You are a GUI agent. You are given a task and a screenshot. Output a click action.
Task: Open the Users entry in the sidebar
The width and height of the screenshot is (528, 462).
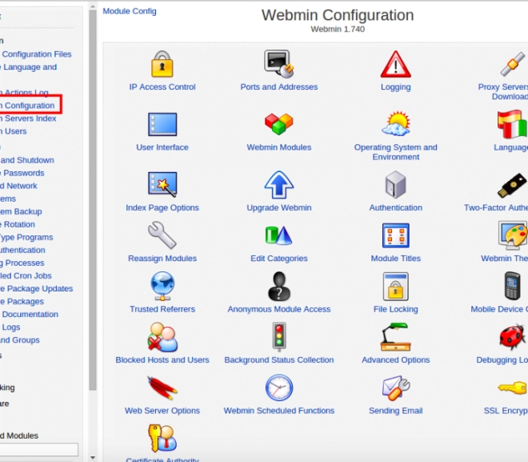click(14, 131)
